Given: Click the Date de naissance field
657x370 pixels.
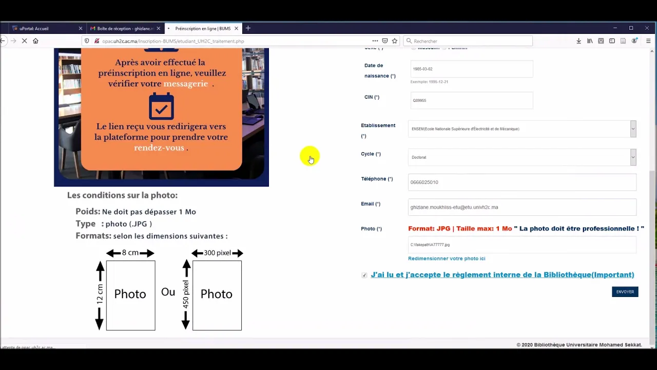Looking at the screenshot, I should click(472, 69).
